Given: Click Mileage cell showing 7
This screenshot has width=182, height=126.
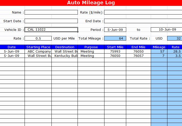Looking at the screenshot, I should pyautogui.click(x=159, y=56).
